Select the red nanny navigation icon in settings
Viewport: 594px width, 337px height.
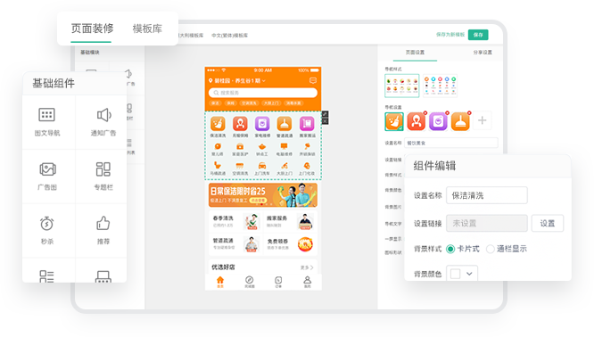[417, 121]
